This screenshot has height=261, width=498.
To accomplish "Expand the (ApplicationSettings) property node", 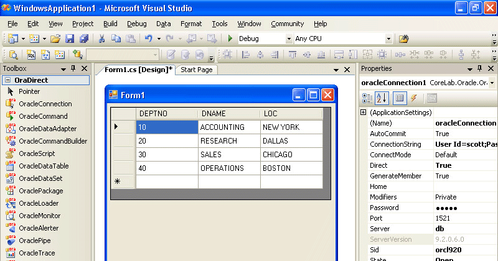I will click(x=363, y=112).
